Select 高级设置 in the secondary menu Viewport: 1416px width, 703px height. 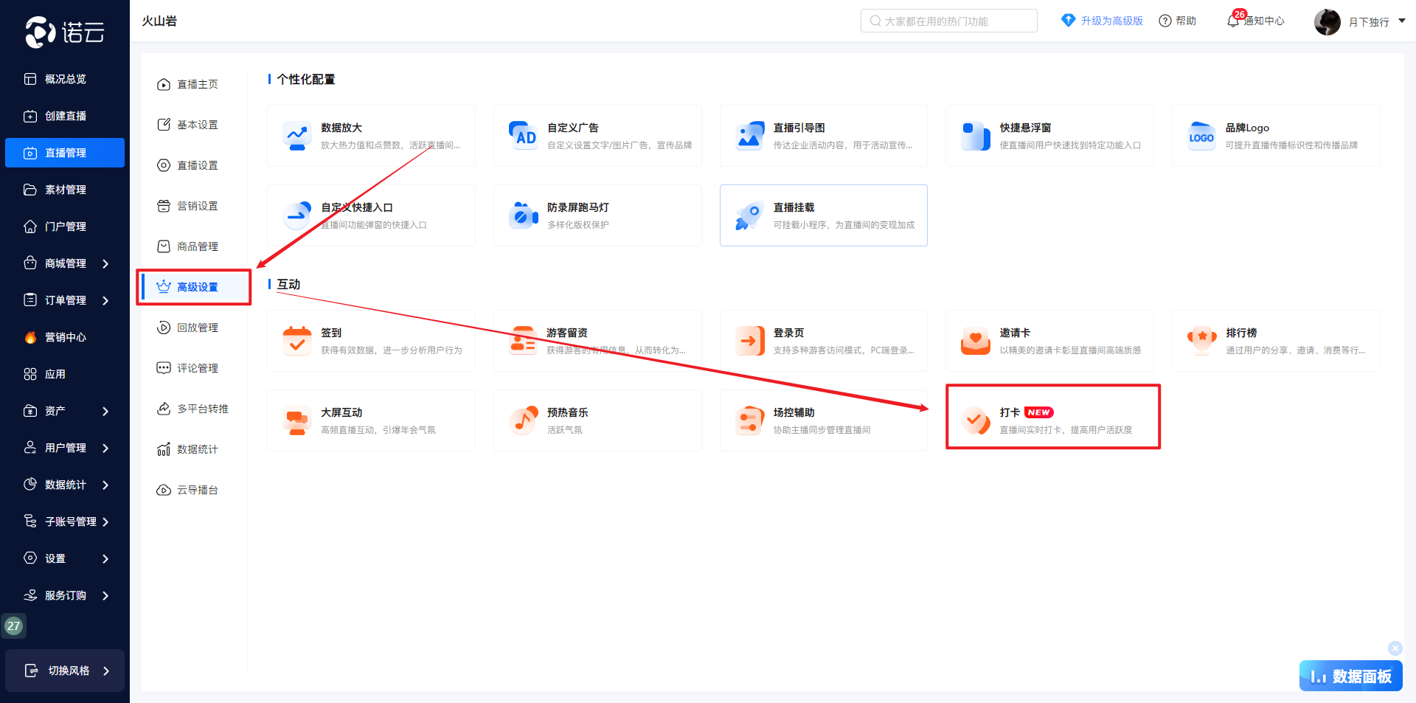tap(197, 287)
